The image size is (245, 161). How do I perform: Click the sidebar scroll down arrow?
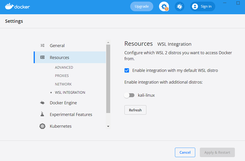[x=108, y=127]
